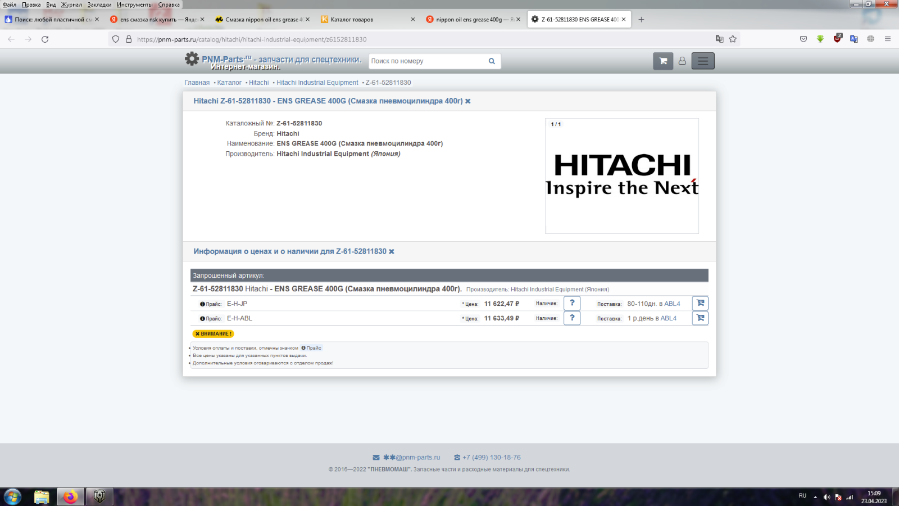
Task: Click the ВНИМАНИЕ warning badge
Action: click(214, 334)
